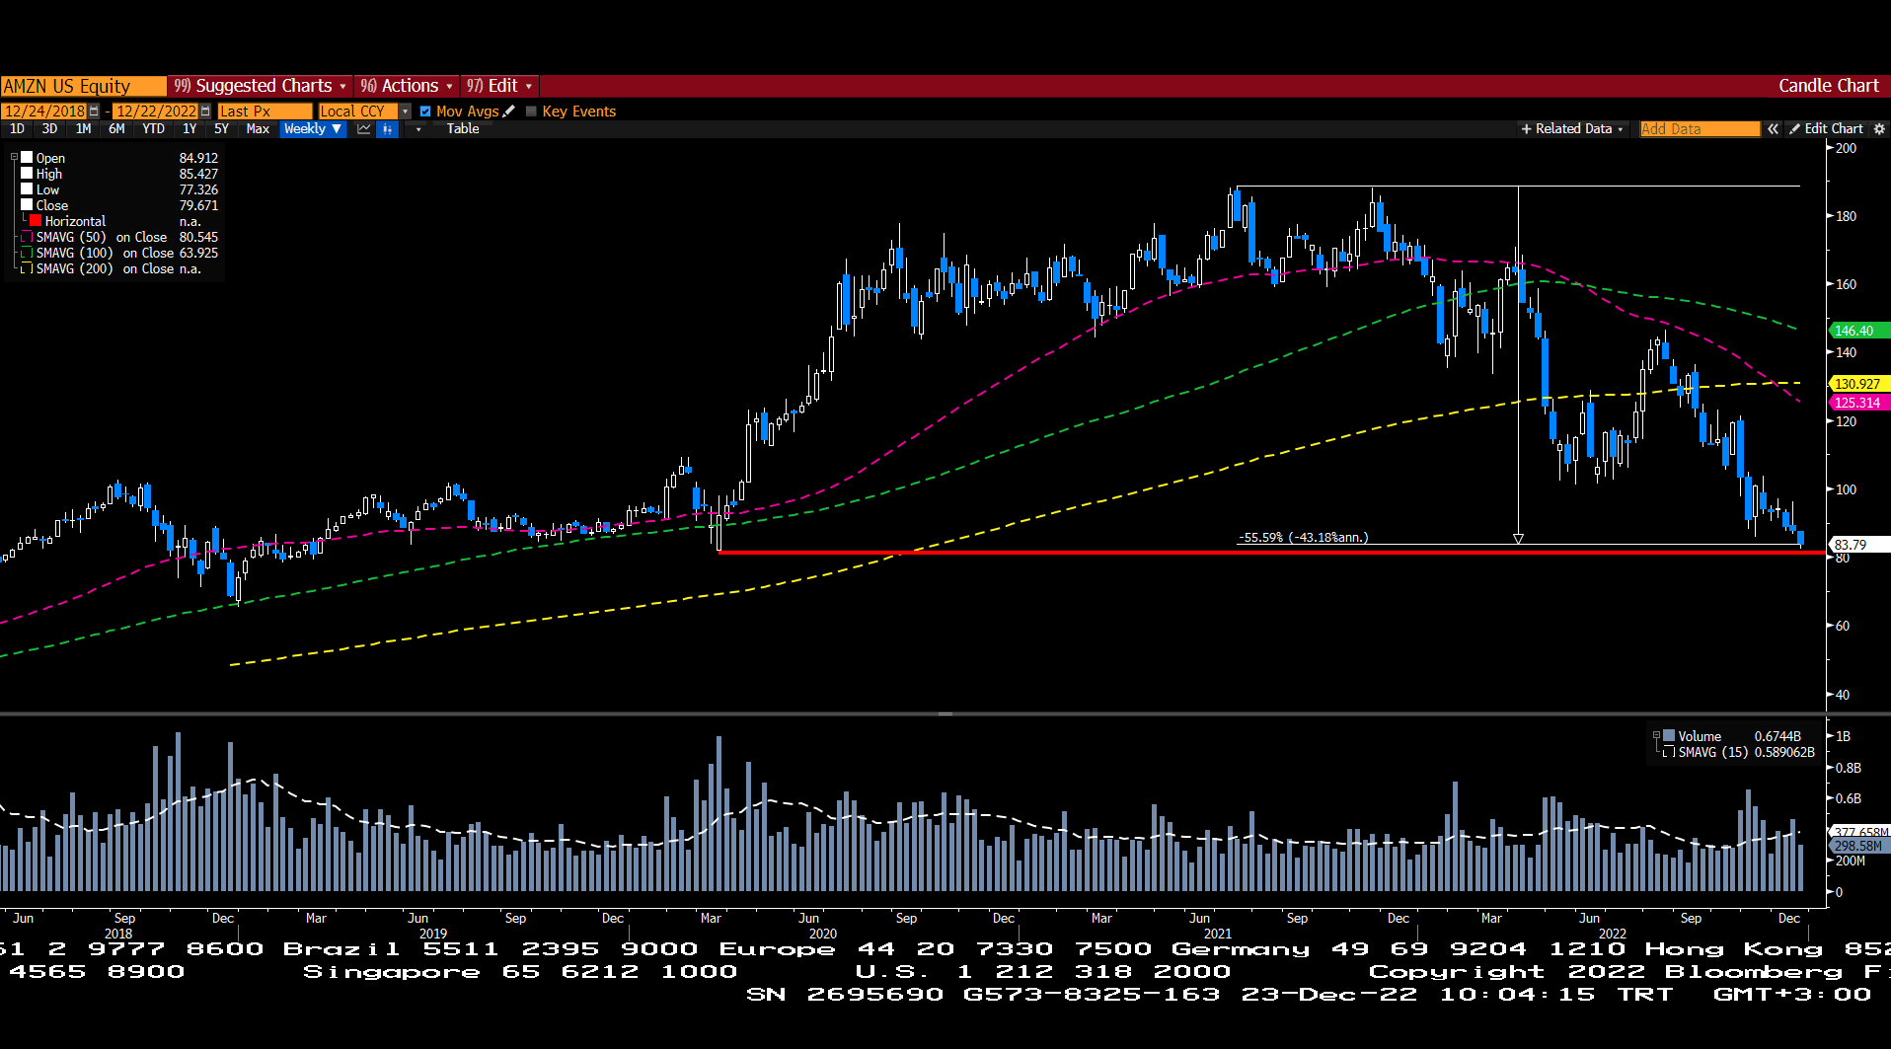
Task: Select candle chart type icon
Action: tap(388, 129)
